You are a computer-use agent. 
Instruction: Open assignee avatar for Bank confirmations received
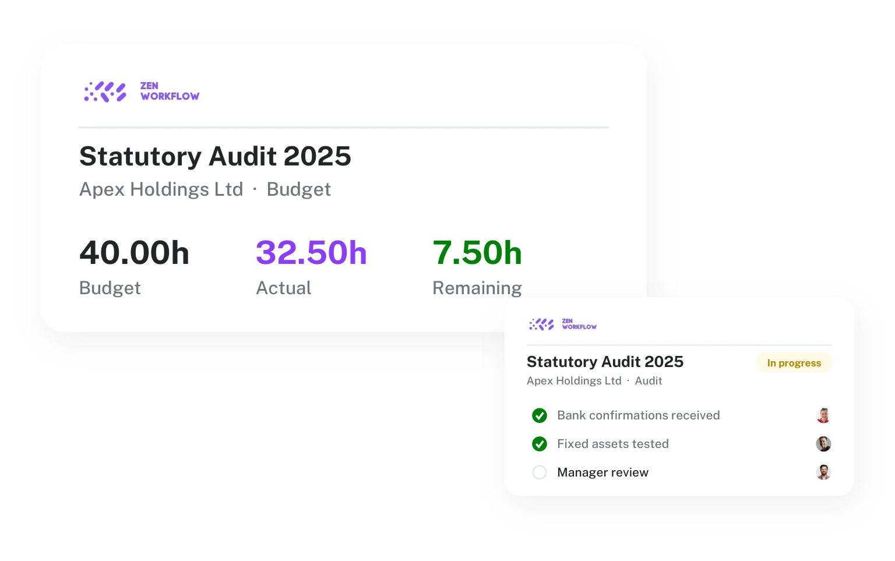tap(823, 415)
